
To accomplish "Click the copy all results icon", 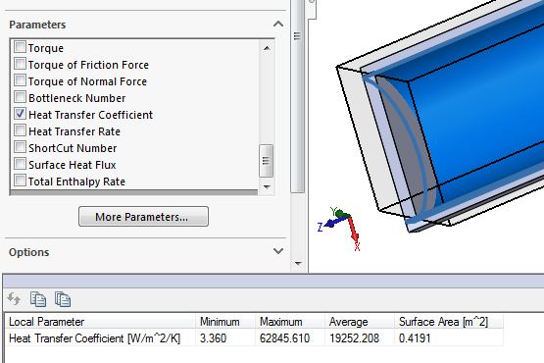I will [63, 299].
